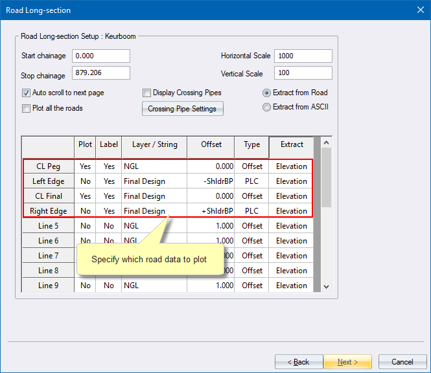431x373 pixels.
Task: Cancel the long-section setup
Action: 402,361
